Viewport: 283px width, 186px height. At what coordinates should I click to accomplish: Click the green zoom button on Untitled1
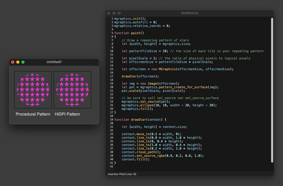coord(23,62)
